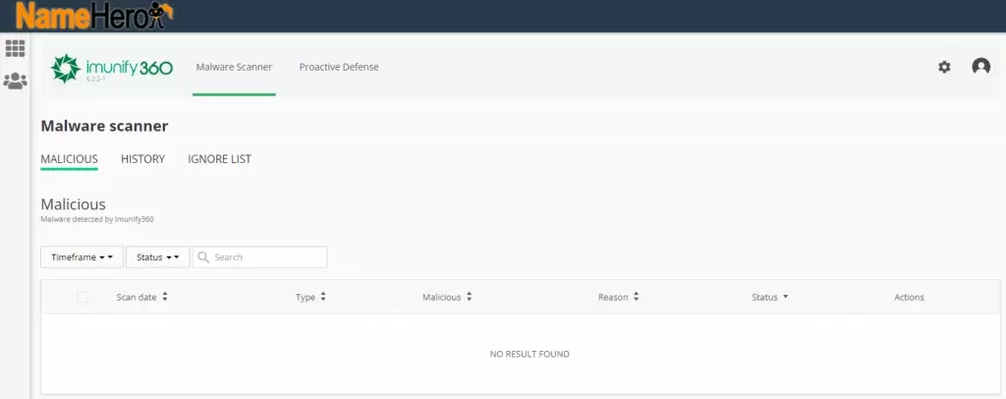
Task: Click the Actions column header
Action: coord(909,297)
